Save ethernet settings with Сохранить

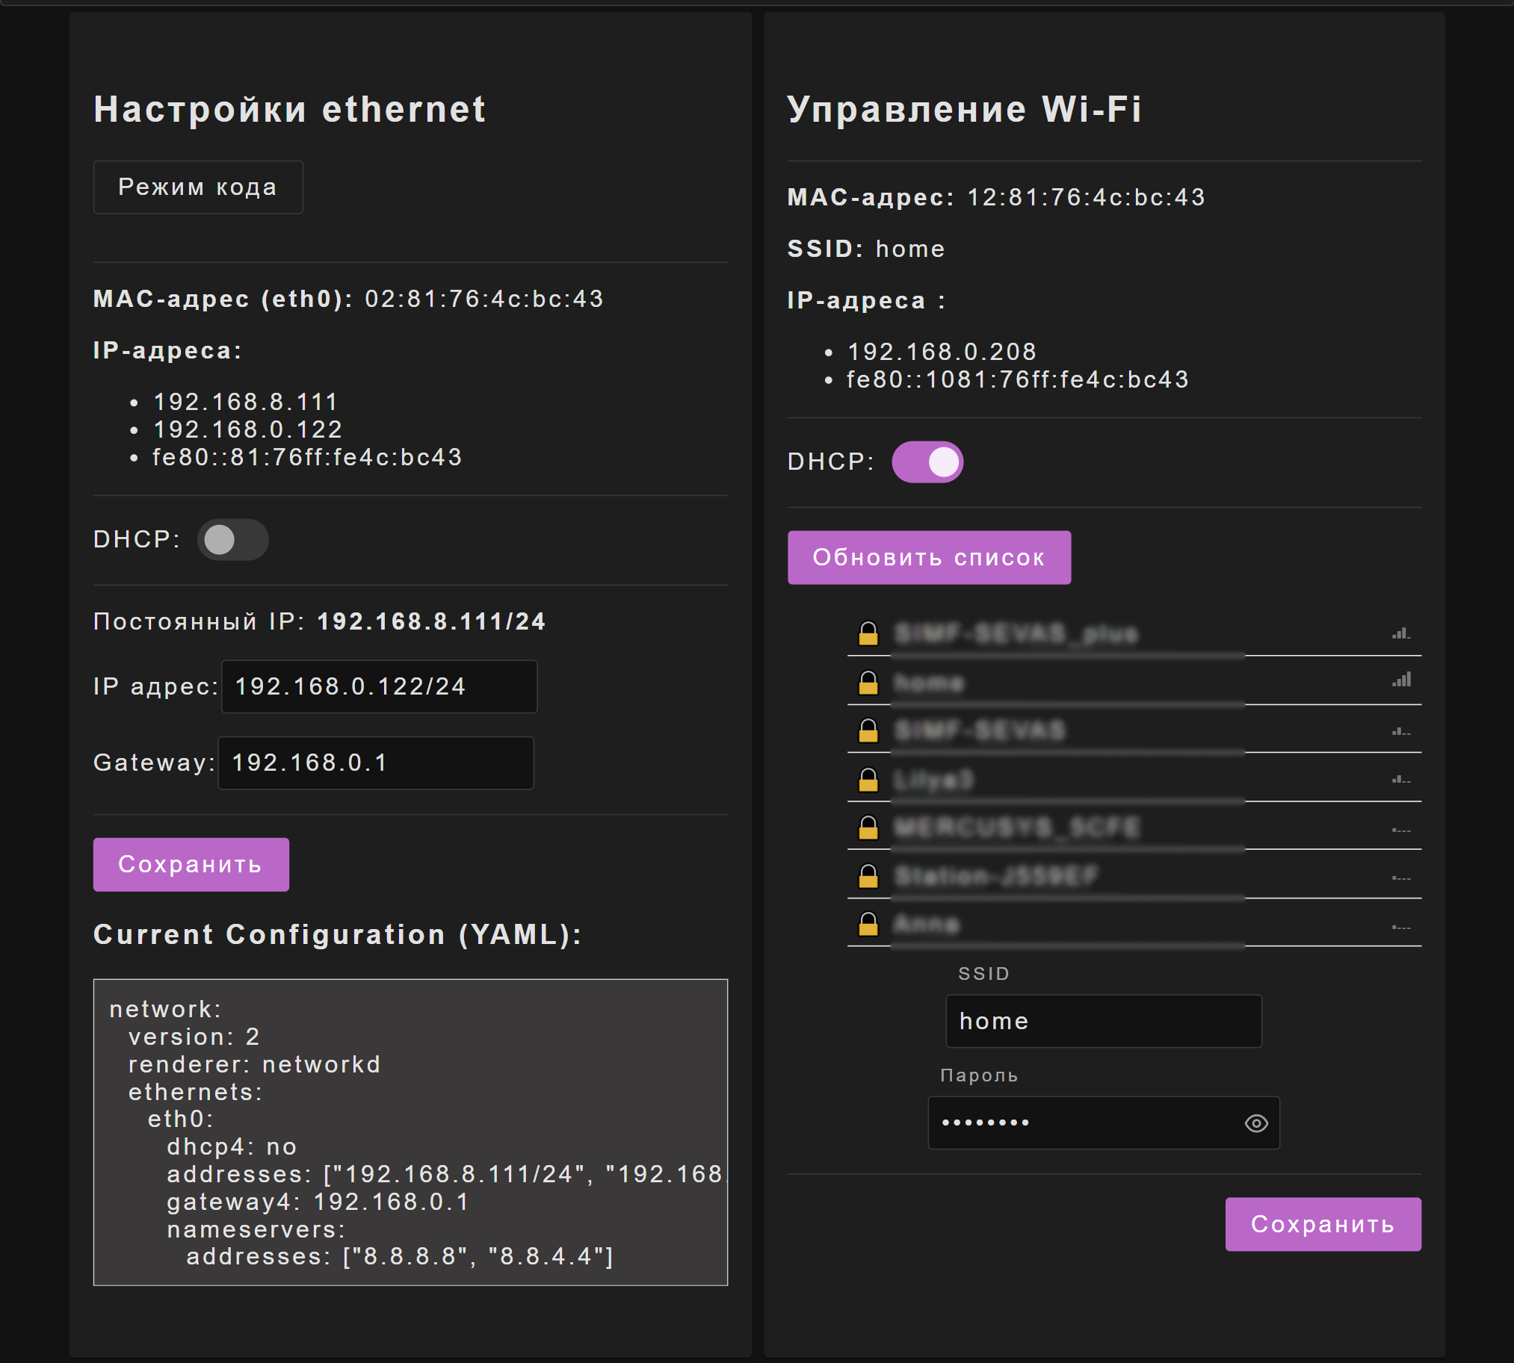coord(191,864)
